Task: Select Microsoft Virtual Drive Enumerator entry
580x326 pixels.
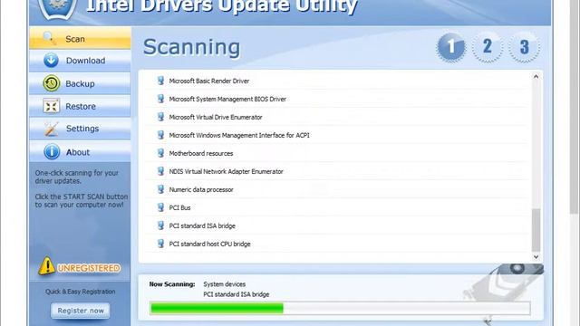Action: coord(336,117)
